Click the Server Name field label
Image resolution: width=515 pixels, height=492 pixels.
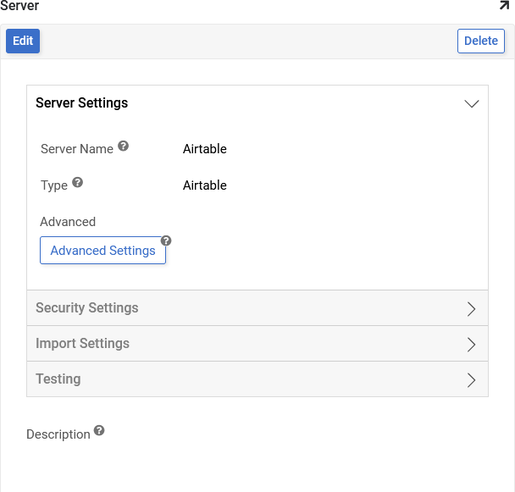[77, 149]
